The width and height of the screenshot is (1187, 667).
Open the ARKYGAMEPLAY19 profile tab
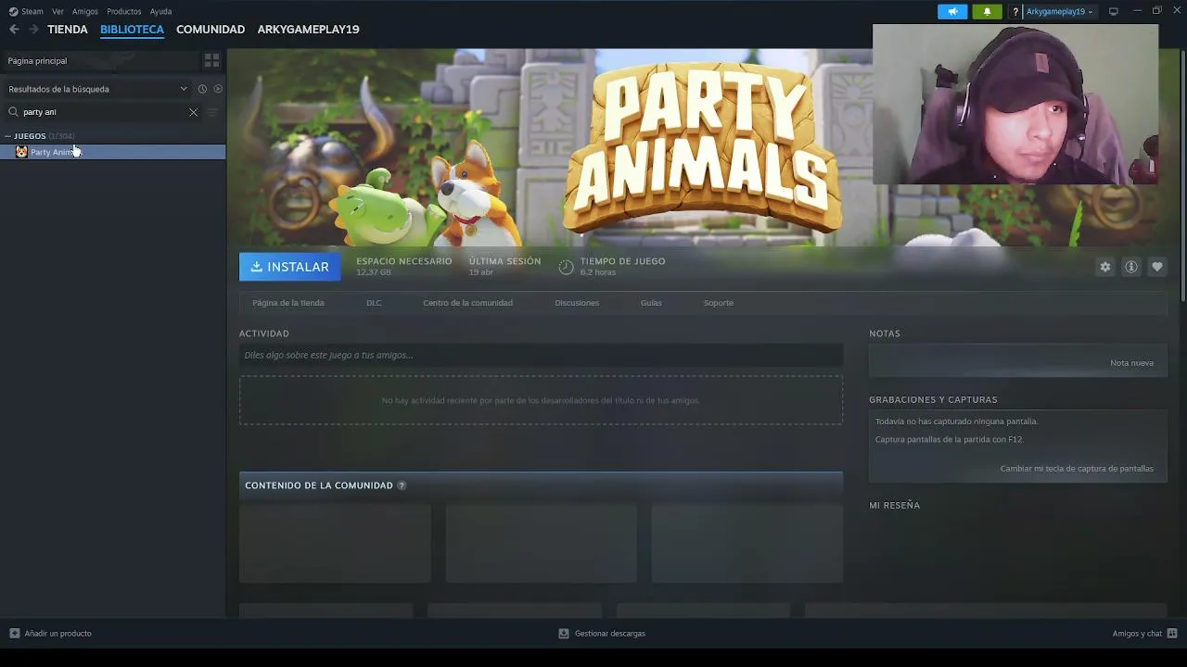coord(308,30)
